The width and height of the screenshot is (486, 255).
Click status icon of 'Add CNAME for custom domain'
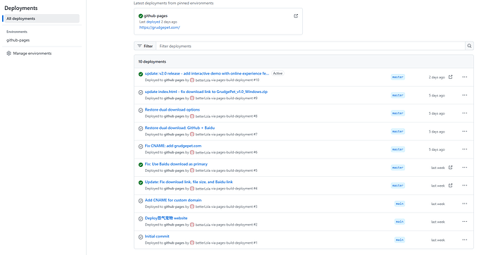coord(141,201)
